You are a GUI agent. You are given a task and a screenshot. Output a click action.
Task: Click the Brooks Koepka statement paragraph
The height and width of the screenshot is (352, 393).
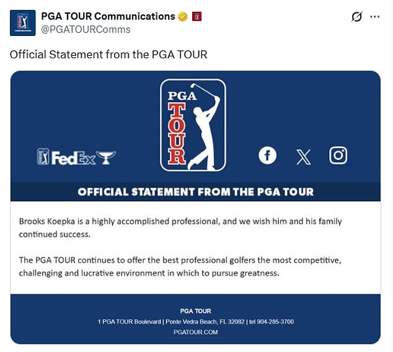(x=180, y=227)
